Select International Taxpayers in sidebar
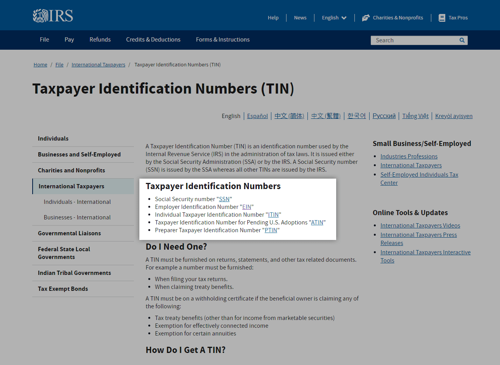500x365 pixels. point(83,186)
